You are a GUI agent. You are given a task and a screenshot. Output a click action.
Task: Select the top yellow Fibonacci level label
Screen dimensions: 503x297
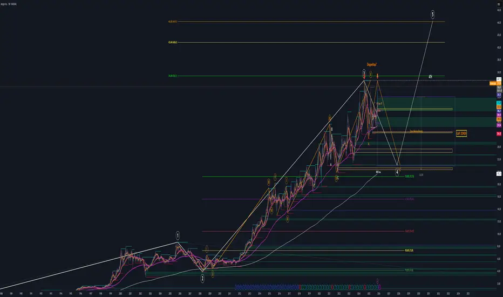click(x=173, y=22)
